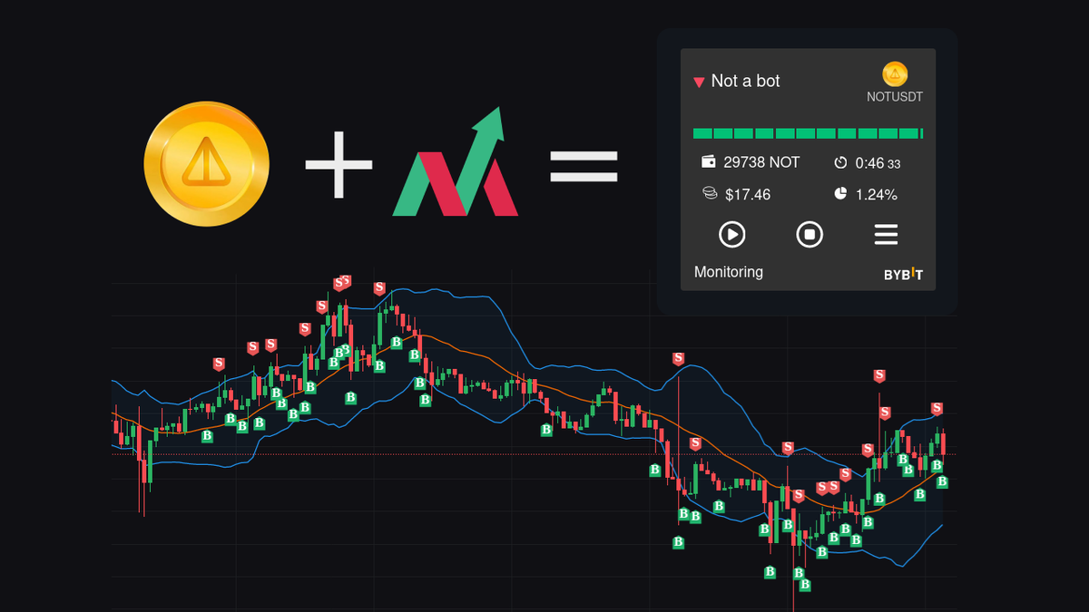Click the lowest B buy marker at the chart bottom
This screenshot has height=612, width=1089.
pyautogui.click(x=803, y=587)
